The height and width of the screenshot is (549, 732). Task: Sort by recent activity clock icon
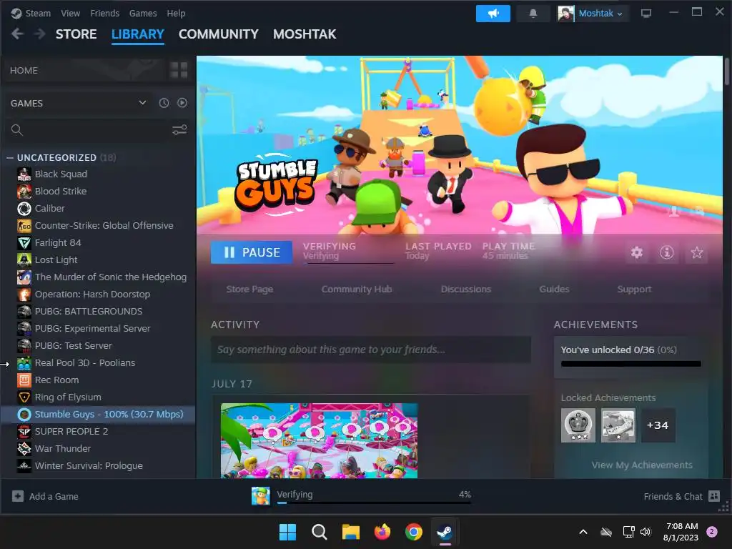[x=164, y=103]
